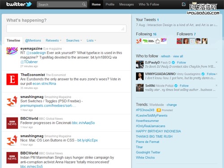Open @TDabner mention link

point(29,62)
